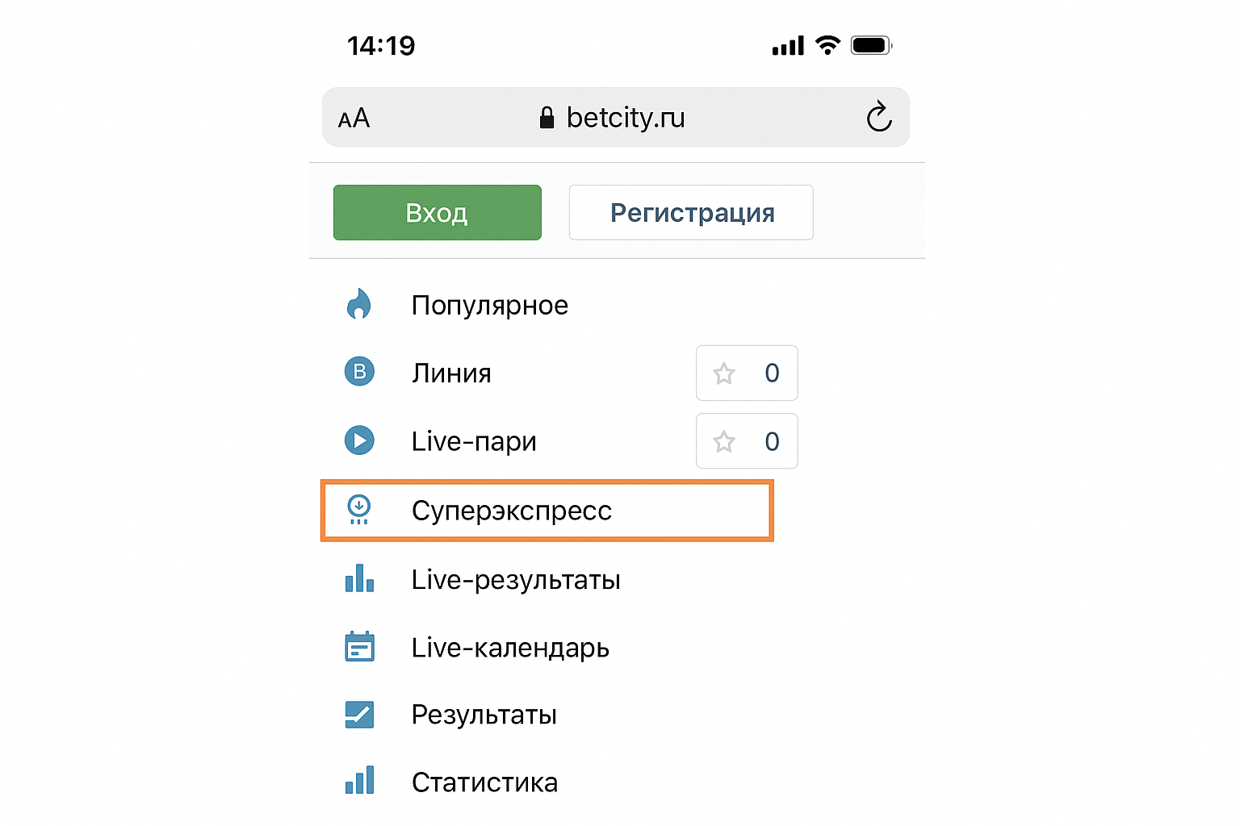Reload the page with the refresh icon

coord(878,118)
